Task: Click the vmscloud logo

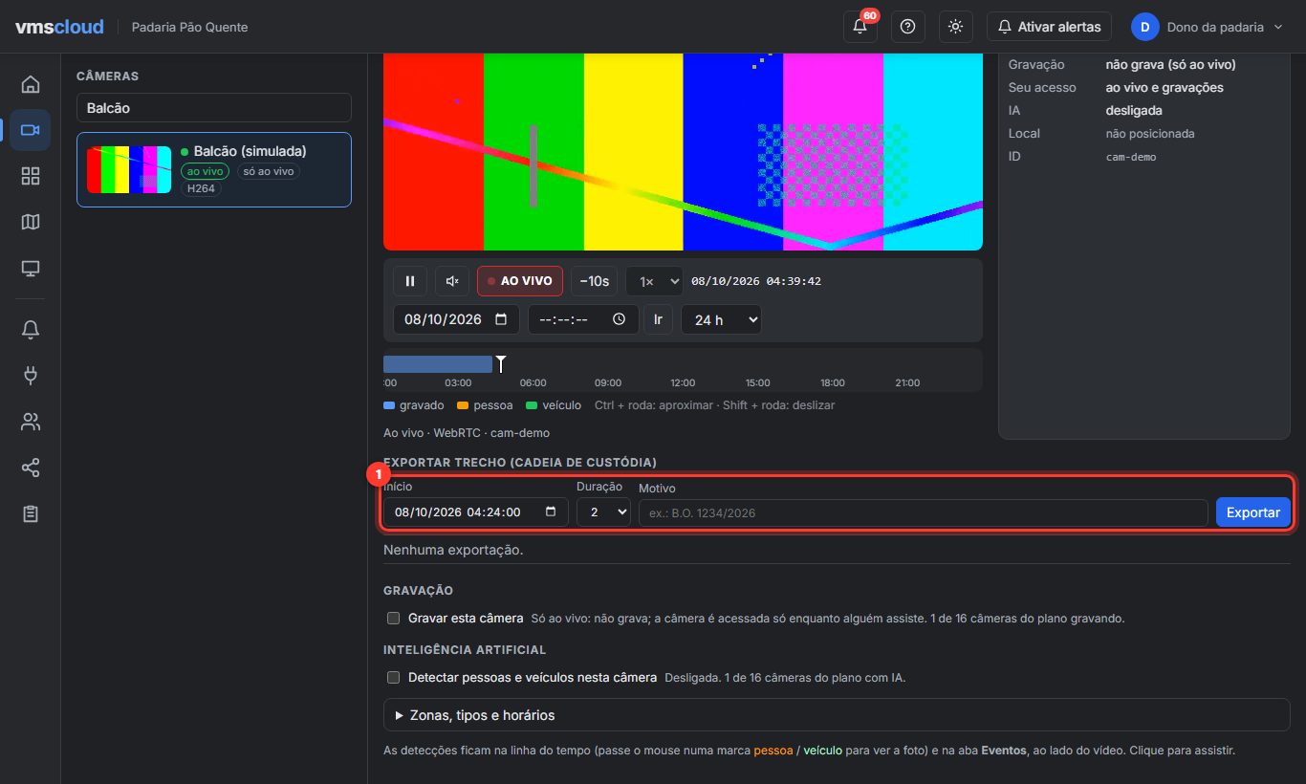Action: [59, 27]
